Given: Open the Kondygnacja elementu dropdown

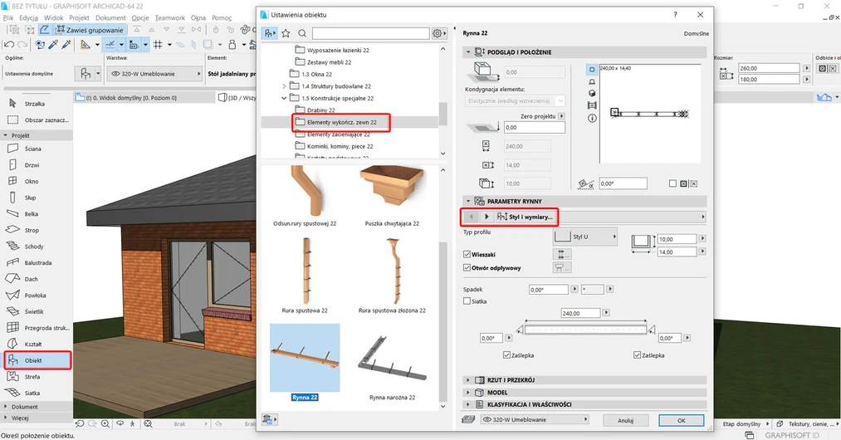Looking at the screenshot, I should [x=515, y=101].
